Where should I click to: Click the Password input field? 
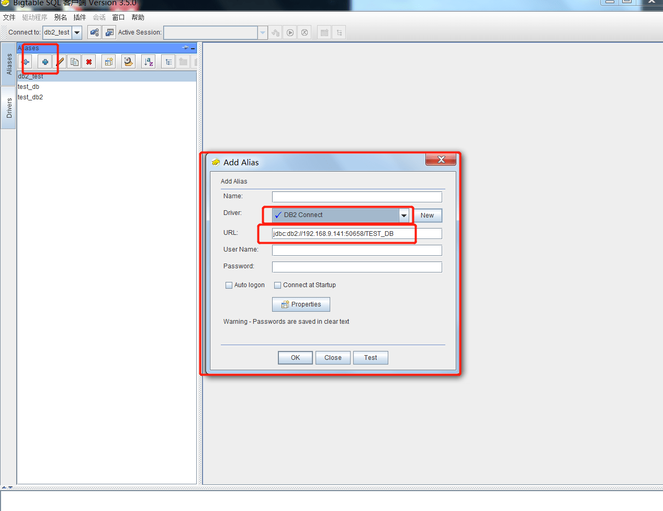pyautogui.click(x=357, y=267)
